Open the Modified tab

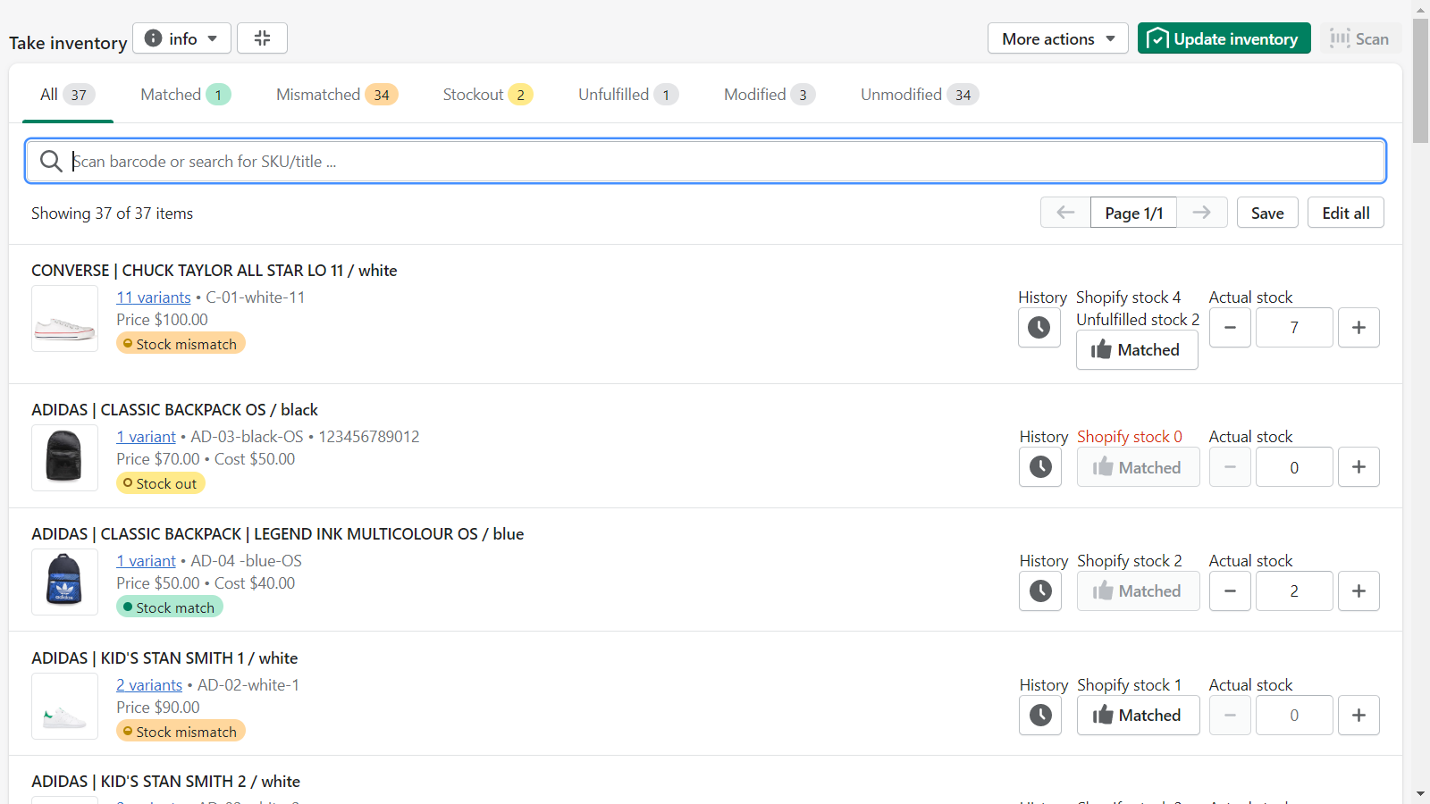770,95
